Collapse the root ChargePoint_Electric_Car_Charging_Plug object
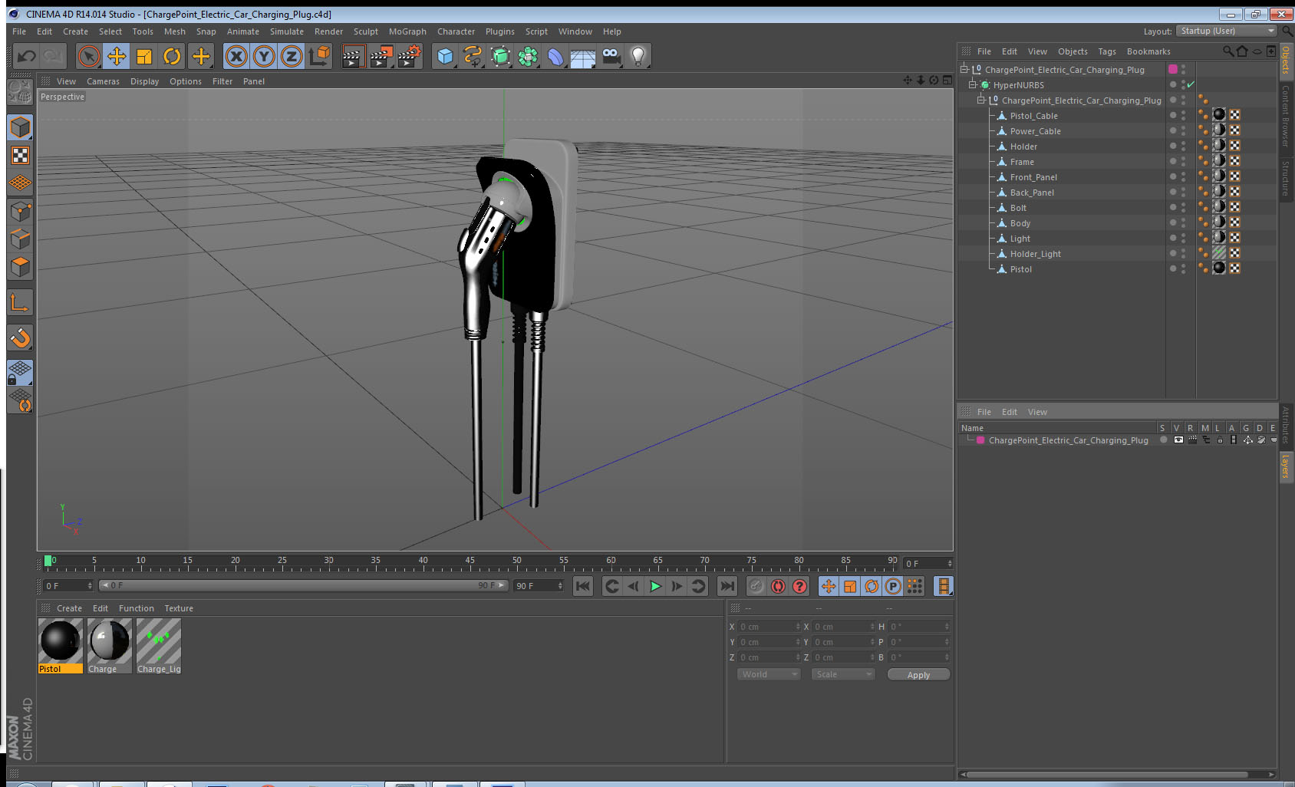The height and width of the screenshot is (787, 1295). coord(964,69)
